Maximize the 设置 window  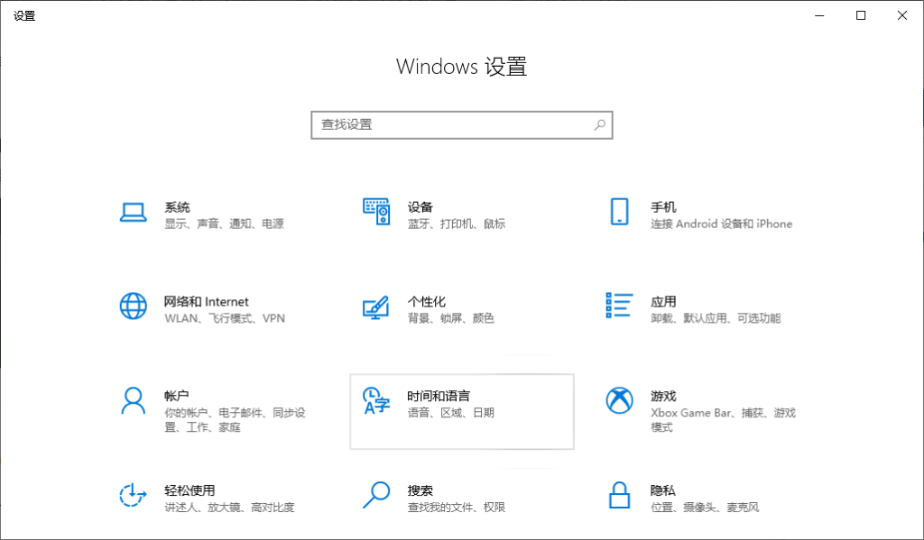(x=861, y=15)
